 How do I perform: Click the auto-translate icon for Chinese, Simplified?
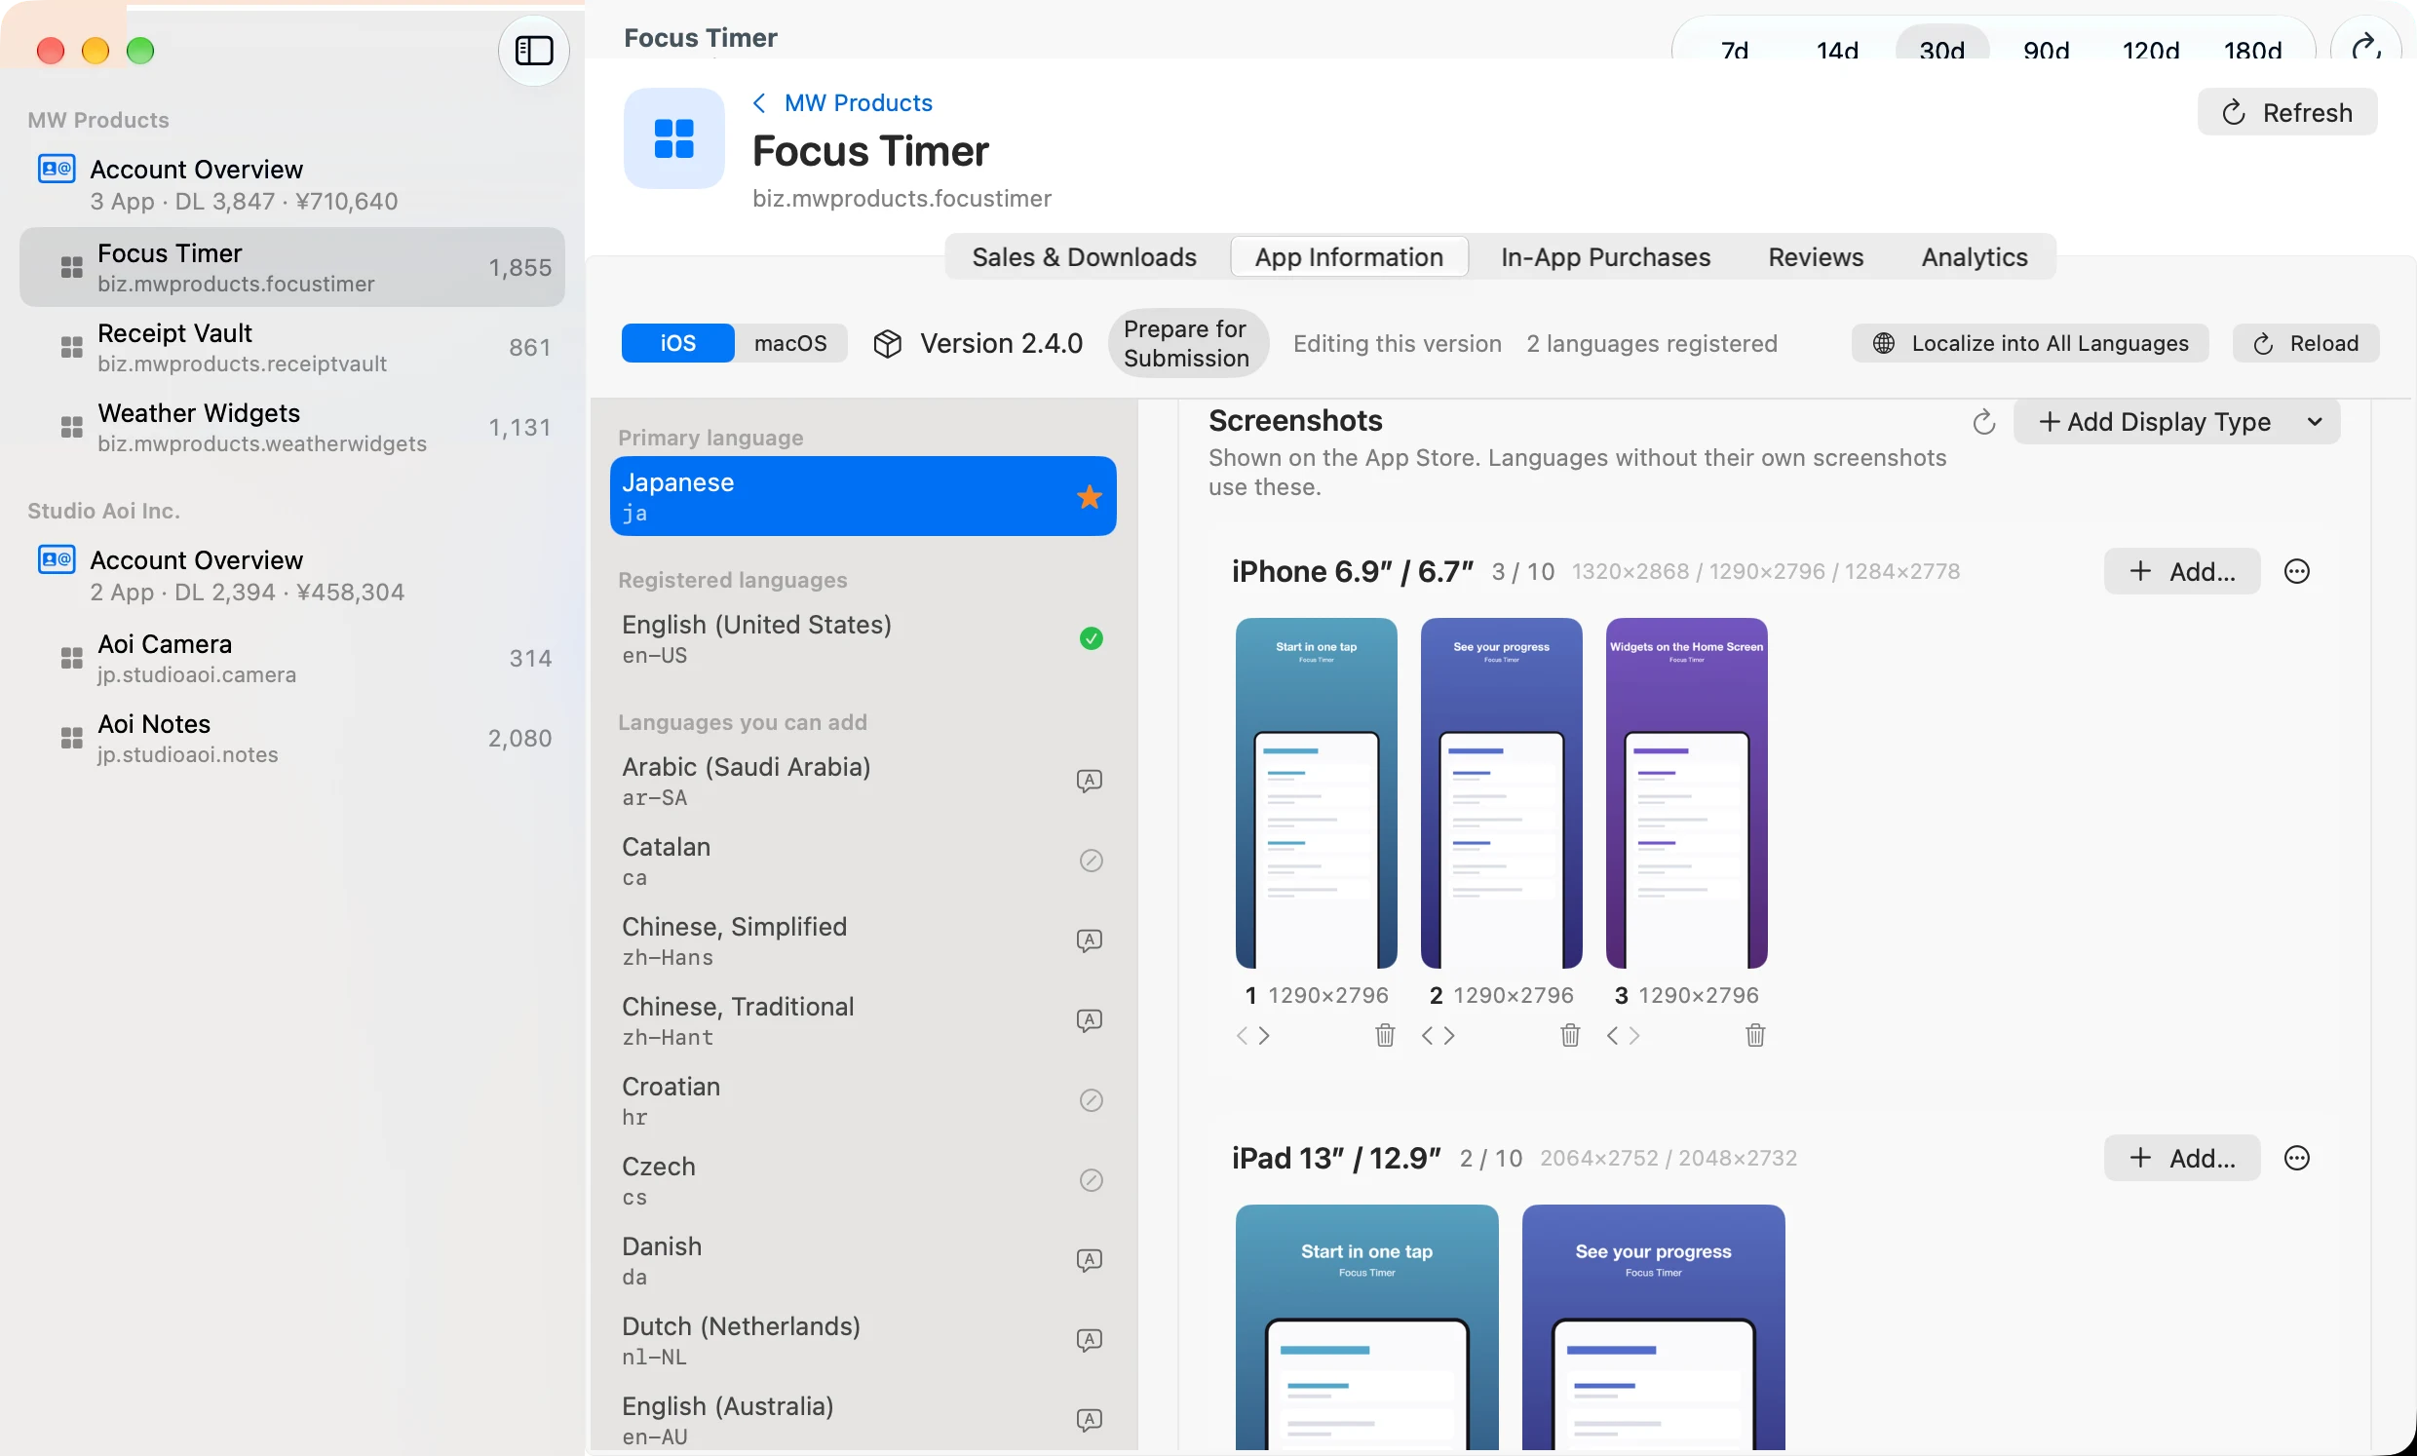tap(1090, 941)
